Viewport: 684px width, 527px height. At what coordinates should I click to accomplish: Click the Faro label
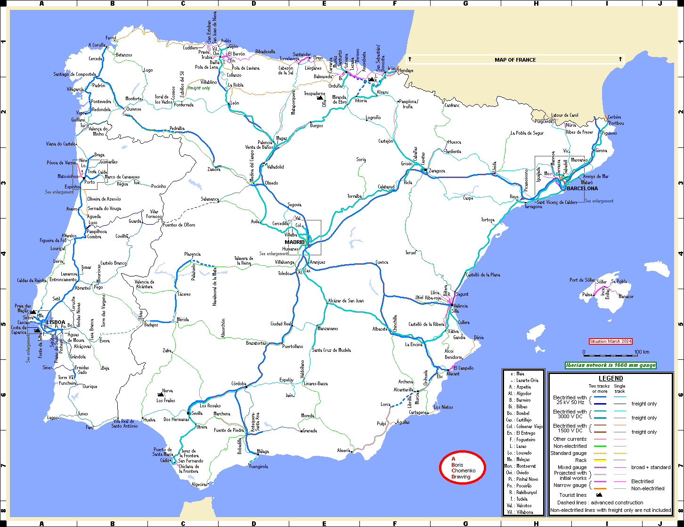[x=90, y=428]
